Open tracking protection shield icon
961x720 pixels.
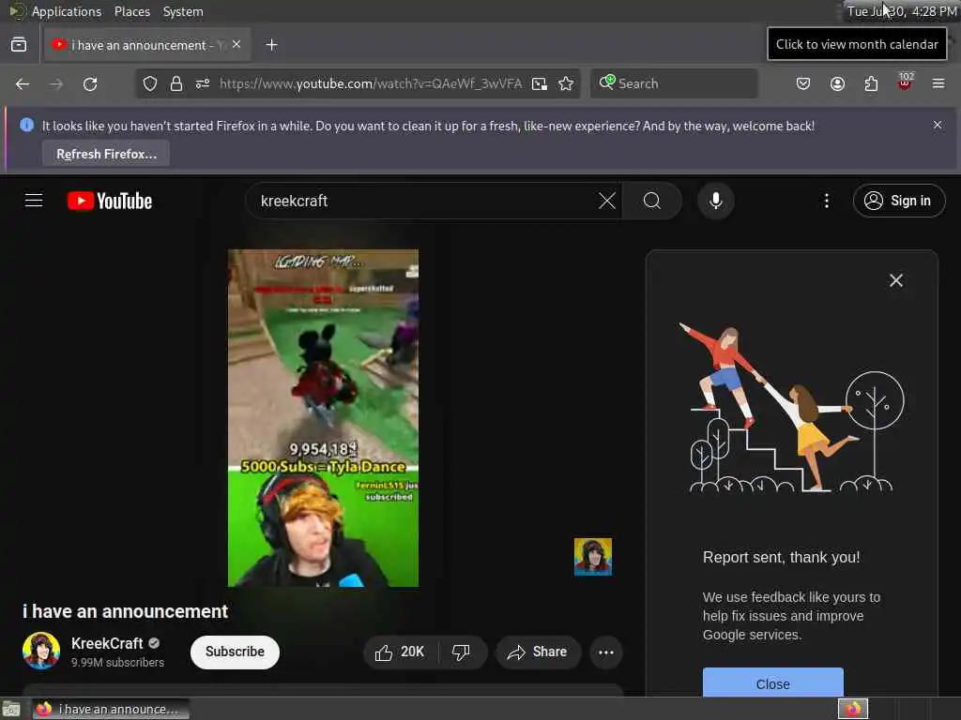coord(149,83)
